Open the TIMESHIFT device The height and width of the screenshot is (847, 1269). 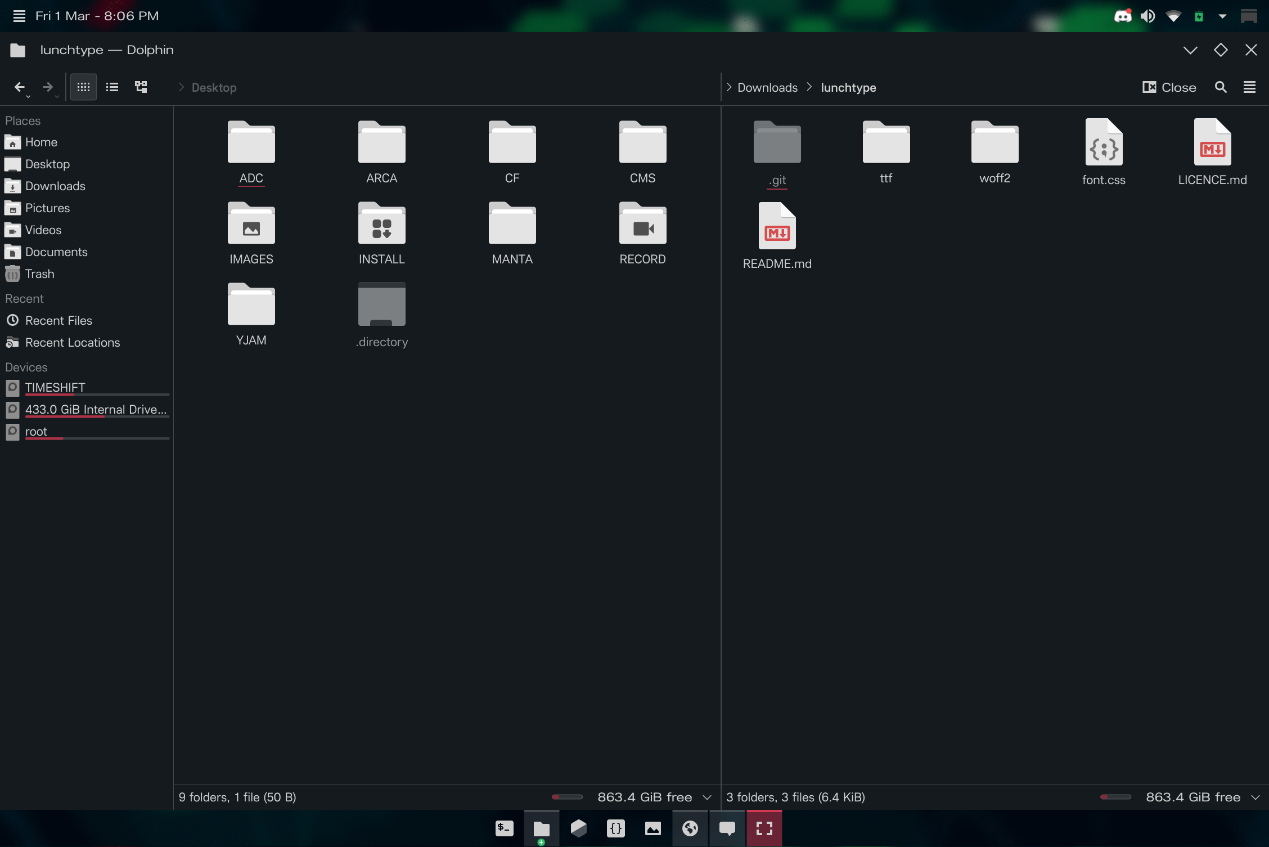pyautogui.click(x=86, y=388)
